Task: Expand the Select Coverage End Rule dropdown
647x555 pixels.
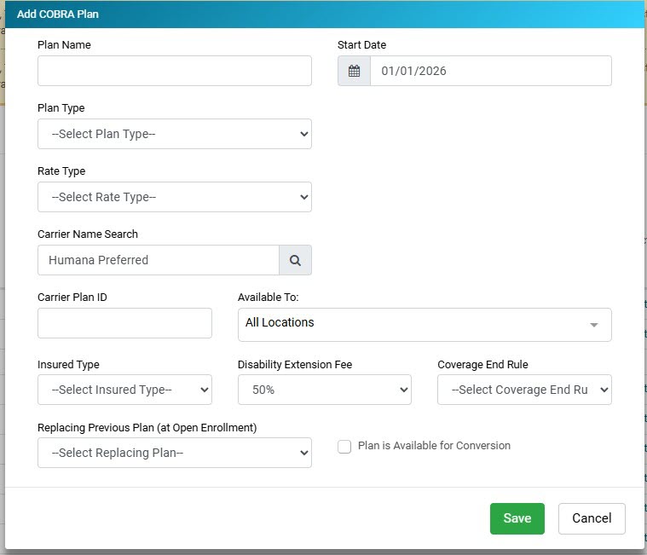Action: [x=524, y=390]
